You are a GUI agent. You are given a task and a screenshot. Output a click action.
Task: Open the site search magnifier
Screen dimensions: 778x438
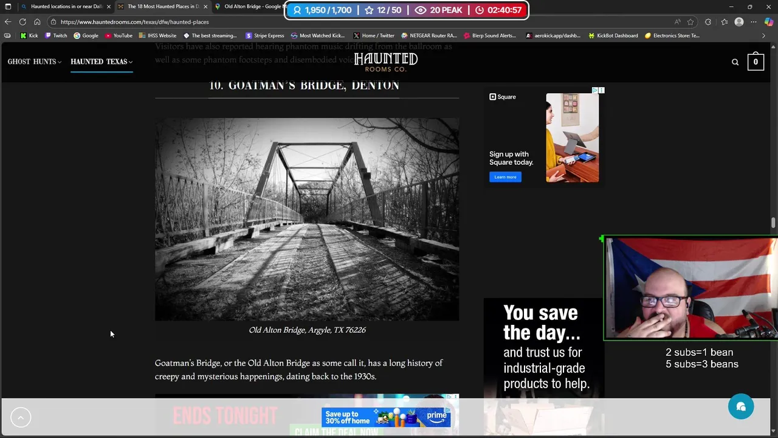click(735, 62)
